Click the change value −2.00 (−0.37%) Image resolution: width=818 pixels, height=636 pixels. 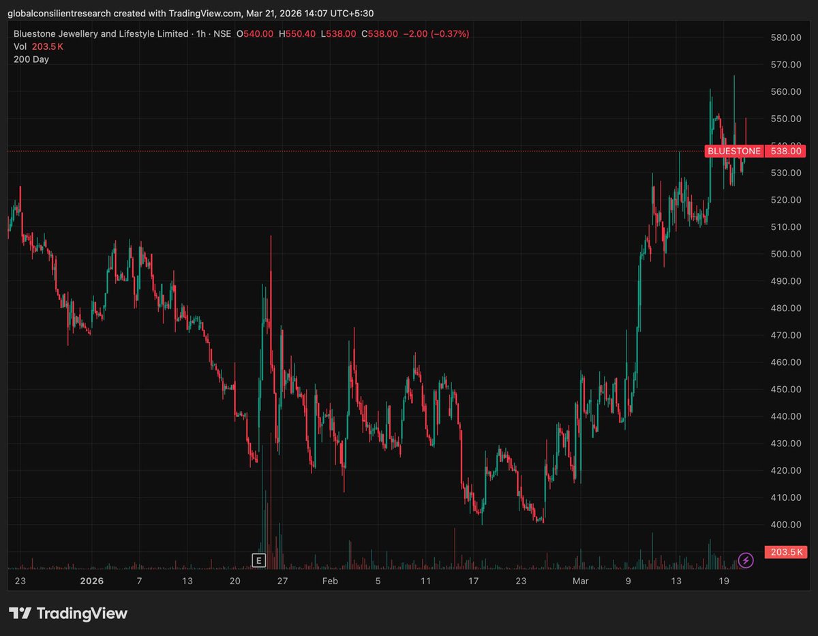[x=436, y=33]
